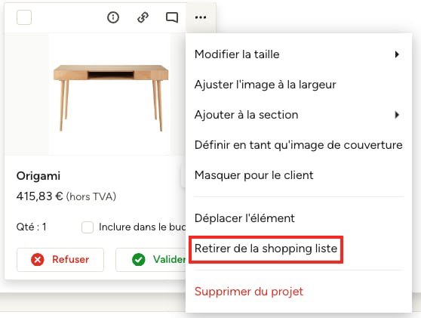Click the red cross Refuser icon
This screenshot has height=318, width=421.
(x=37, y=259)
